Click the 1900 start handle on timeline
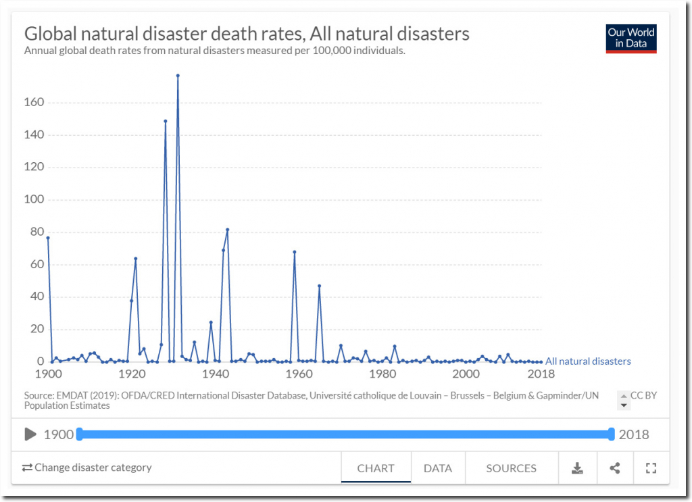 79,434
